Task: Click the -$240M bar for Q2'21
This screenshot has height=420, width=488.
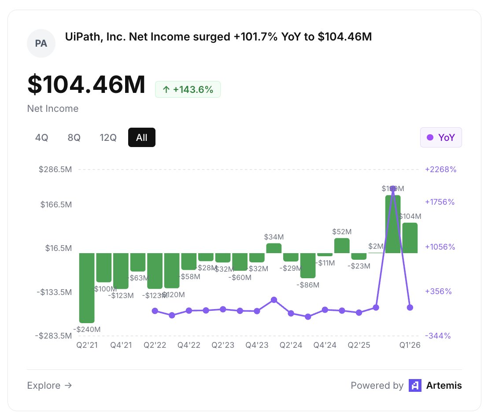Action: click(87, 288)
